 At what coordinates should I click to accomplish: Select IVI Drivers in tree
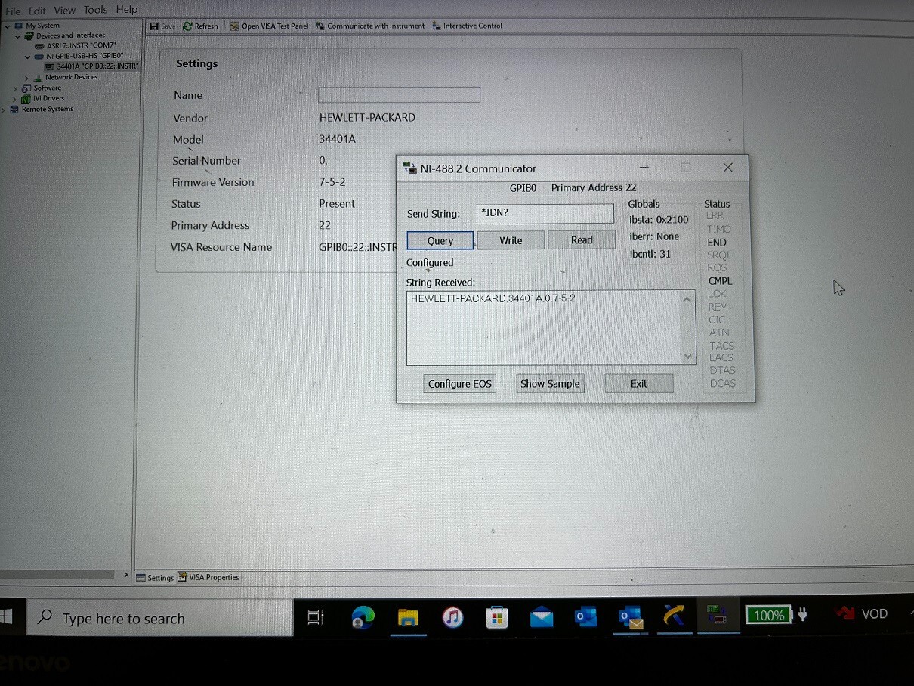click(43, 98)
